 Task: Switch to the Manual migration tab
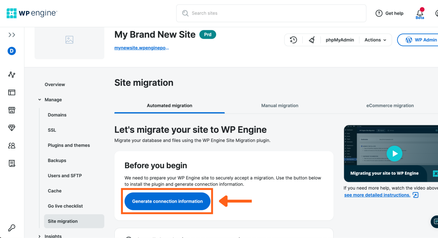click(279, 105)
